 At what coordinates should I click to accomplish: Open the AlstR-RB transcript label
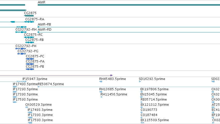pyautogui.click(x=44, y=24)
